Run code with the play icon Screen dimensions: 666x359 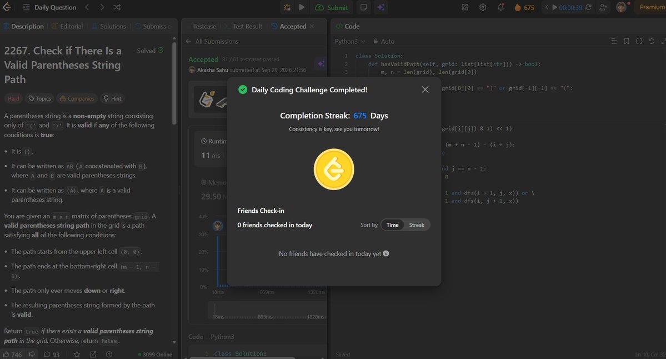click(302, 7)
